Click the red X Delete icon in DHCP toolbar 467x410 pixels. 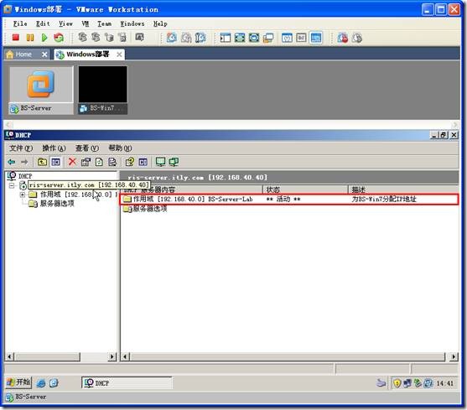pyautogui.click(x=72, y=162)
